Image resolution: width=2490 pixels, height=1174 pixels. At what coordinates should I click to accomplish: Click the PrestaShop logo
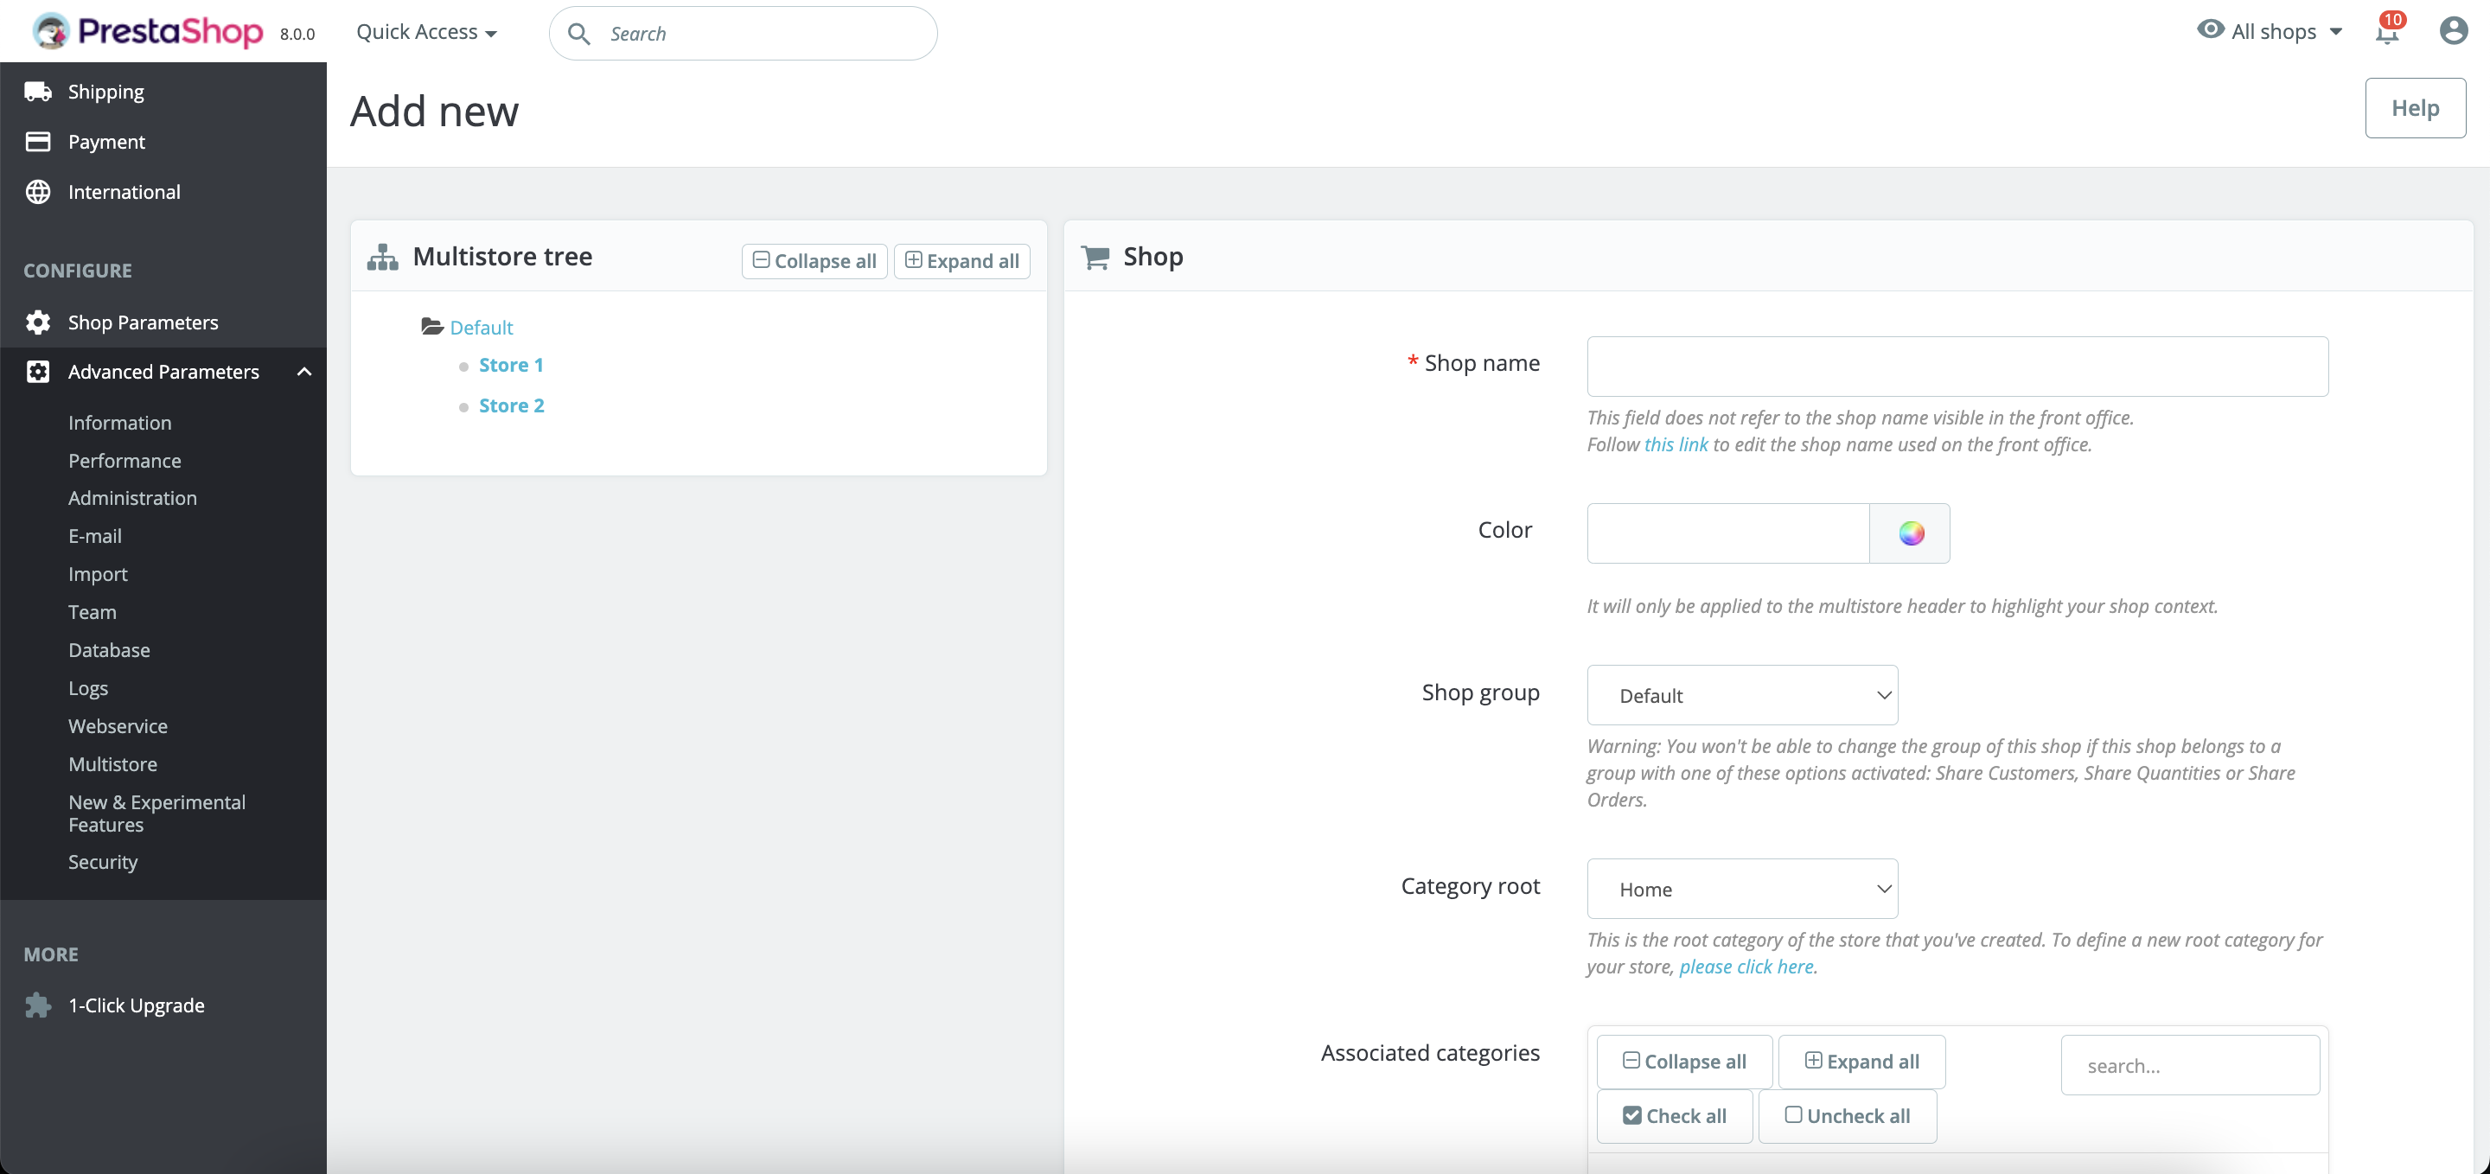pyautogui.click(x=147, y=31)
